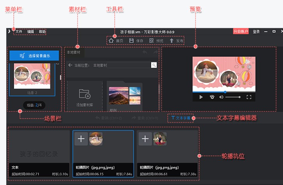Click the 登录 login link
283x185 pixels.
tap(256, 31)
